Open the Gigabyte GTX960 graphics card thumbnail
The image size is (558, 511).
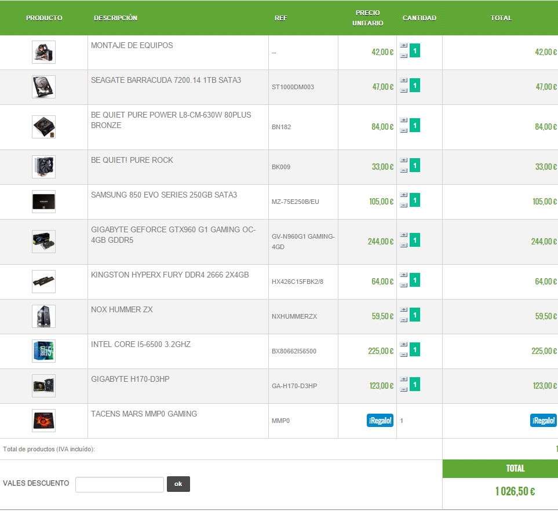[44, 241]
